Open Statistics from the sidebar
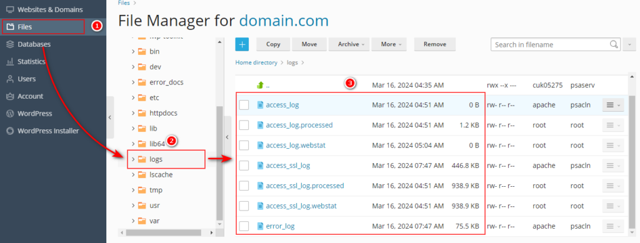640x243 pixels. point(31,62)
